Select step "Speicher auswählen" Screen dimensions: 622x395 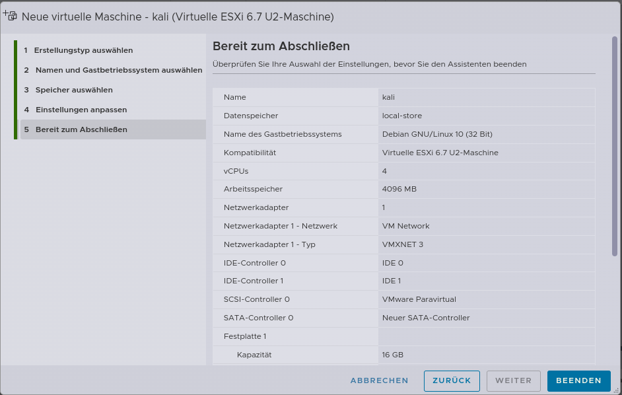[73, 89]
